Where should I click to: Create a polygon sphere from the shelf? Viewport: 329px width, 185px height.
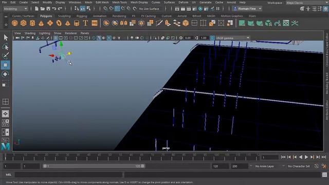tap(15, 23)
